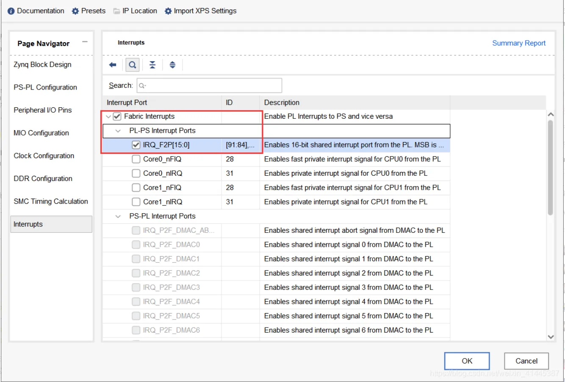Open the Summary Report link
Image resolution: width=565 pixels, height=382 pixels.
click(519, 43)
